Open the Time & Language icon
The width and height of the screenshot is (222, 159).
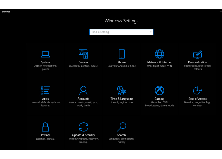(122, 91)
